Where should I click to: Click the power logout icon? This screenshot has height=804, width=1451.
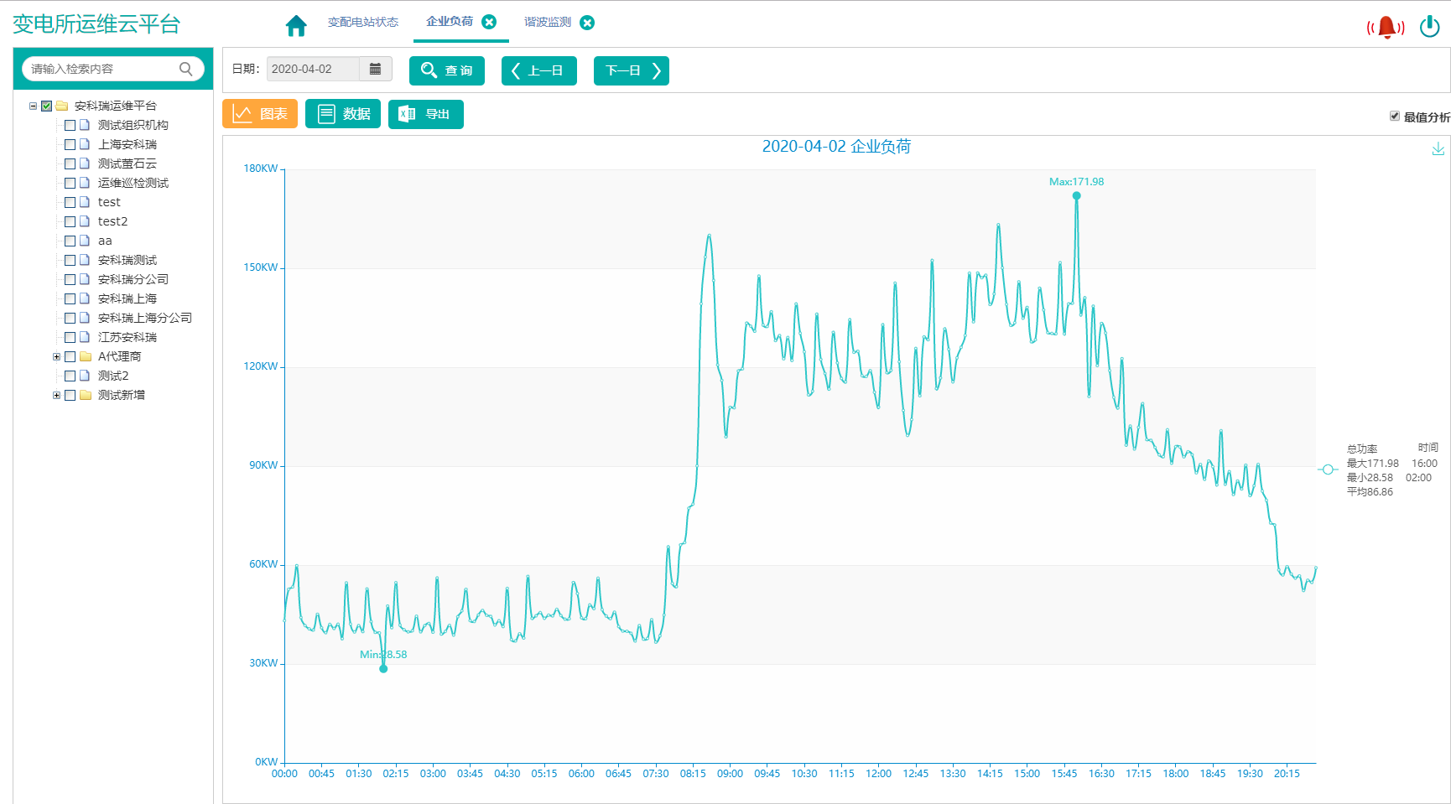pos(1429,27)
